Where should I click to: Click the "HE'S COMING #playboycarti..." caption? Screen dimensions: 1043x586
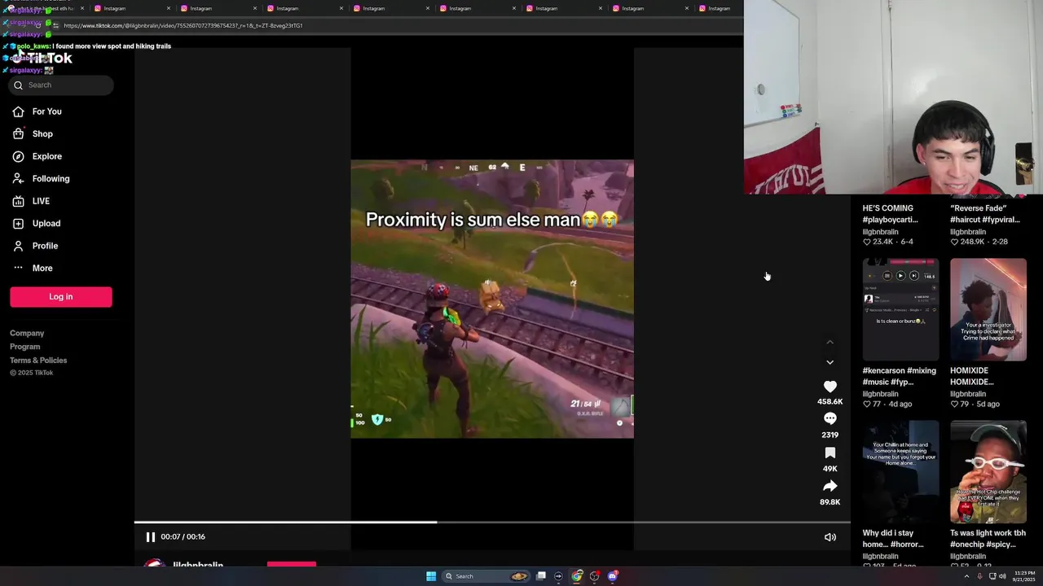[x=891, y=213]
